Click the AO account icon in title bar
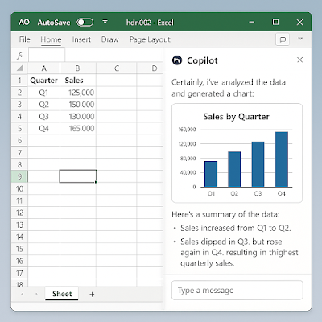Viewport: 322px width, 322px height. [x=24, y=22]
